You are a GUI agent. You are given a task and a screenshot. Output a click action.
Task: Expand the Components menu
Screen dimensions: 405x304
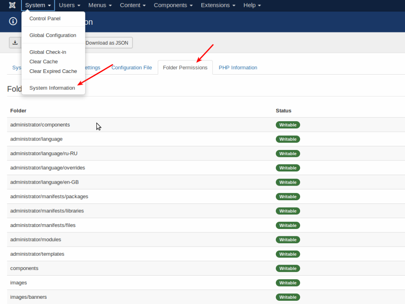click(173, 5)
